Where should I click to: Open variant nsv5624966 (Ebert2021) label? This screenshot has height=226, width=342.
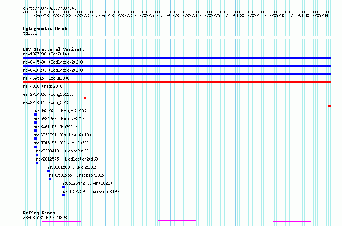[x=59, y=119]
